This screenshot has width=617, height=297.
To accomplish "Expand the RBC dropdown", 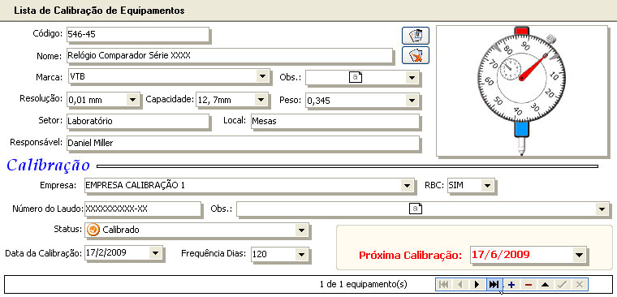I will (x=488, y=185).
